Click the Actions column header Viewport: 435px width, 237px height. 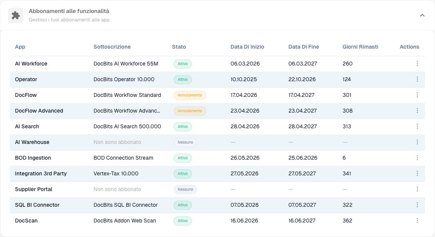coord(409,47)
